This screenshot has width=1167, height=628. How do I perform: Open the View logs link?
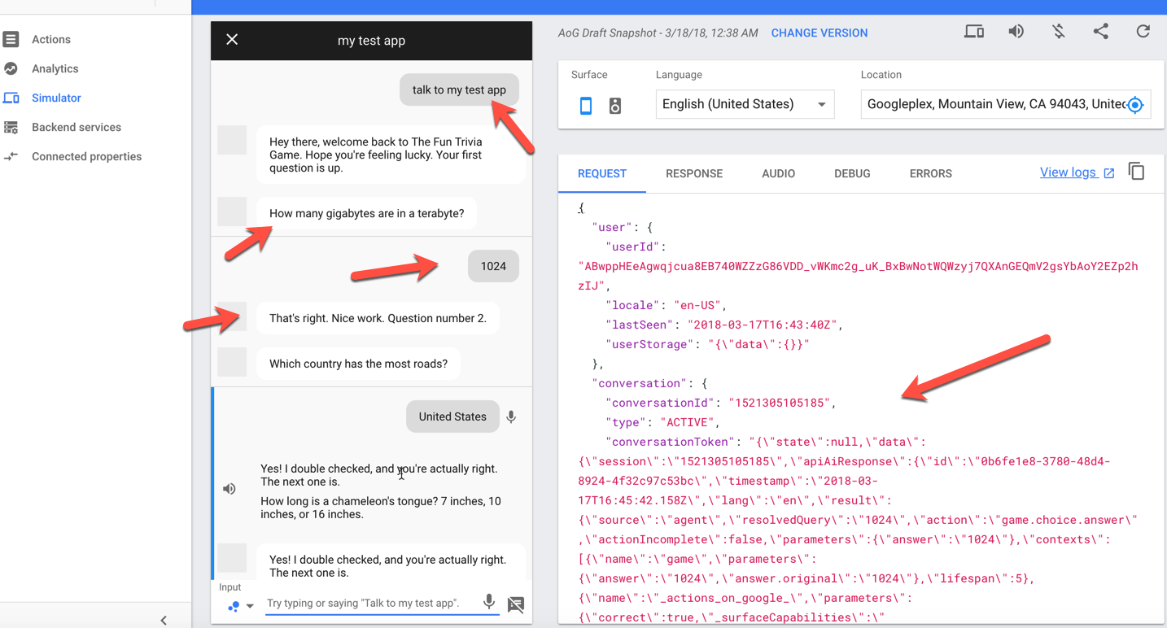coord(1077,172)
